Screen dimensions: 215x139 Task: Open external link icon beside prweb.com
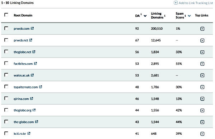[x=32, y=28]
